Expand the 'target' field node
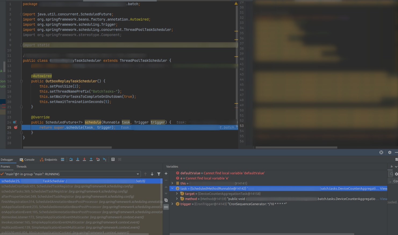This screenshot has height=235, width=398. click(x=177, y=194)
